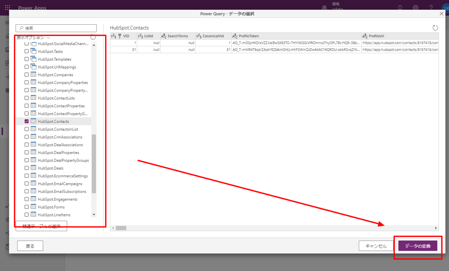449x271 pixels.
Task: Click the ProfileUrl column type icon
Action: 365,36
